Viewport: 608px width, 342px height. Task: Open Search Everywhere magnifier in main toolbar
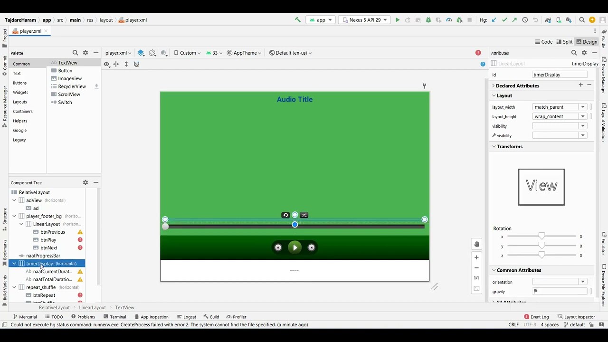coord(582,20)
